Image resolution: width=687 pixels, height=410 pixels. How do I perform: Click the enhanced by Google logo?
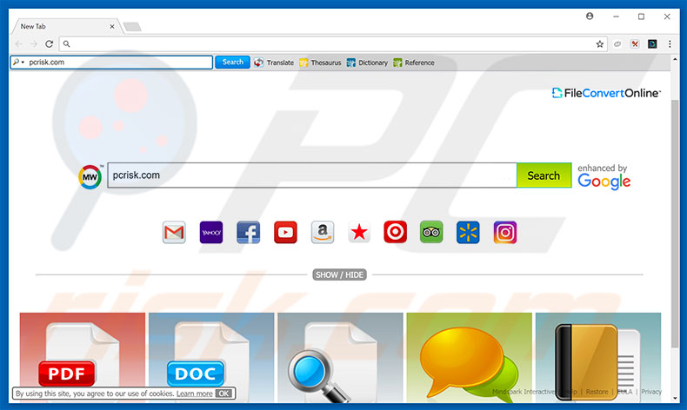pyautogui.click(x=604, y=177)
